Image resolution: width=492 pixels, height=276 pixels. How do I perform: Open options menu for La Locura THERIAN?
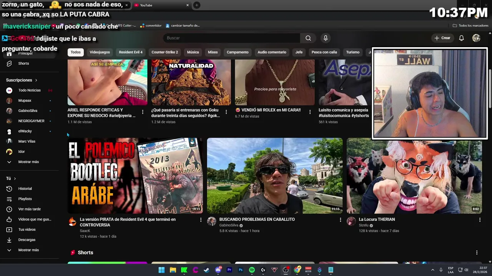click(480, 220)
